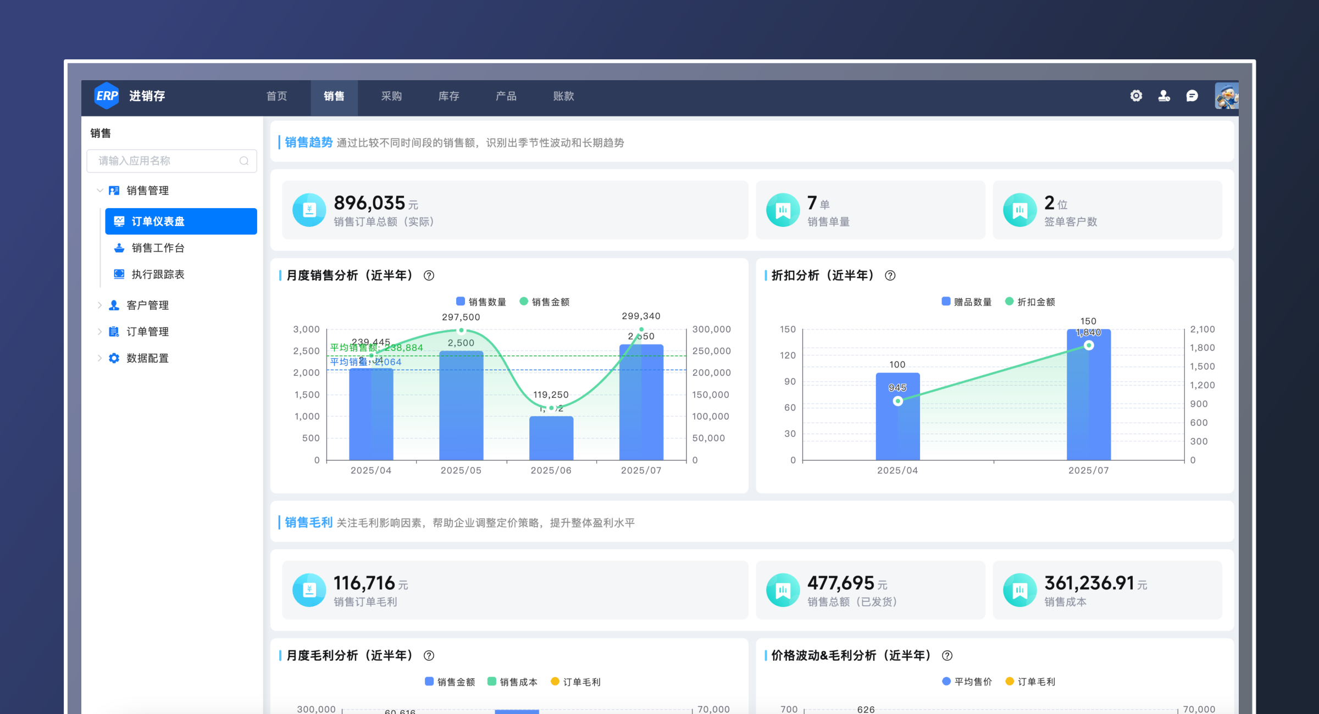Open 销售工作台 in the sidebar
This screenshot has width=1319, height=714.
click(x=158, y=248)
